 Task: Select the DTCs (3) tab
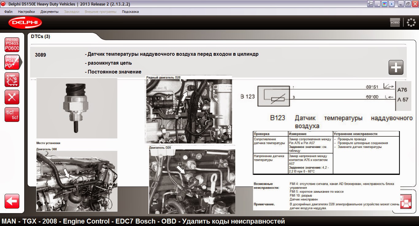coord(40,36)
